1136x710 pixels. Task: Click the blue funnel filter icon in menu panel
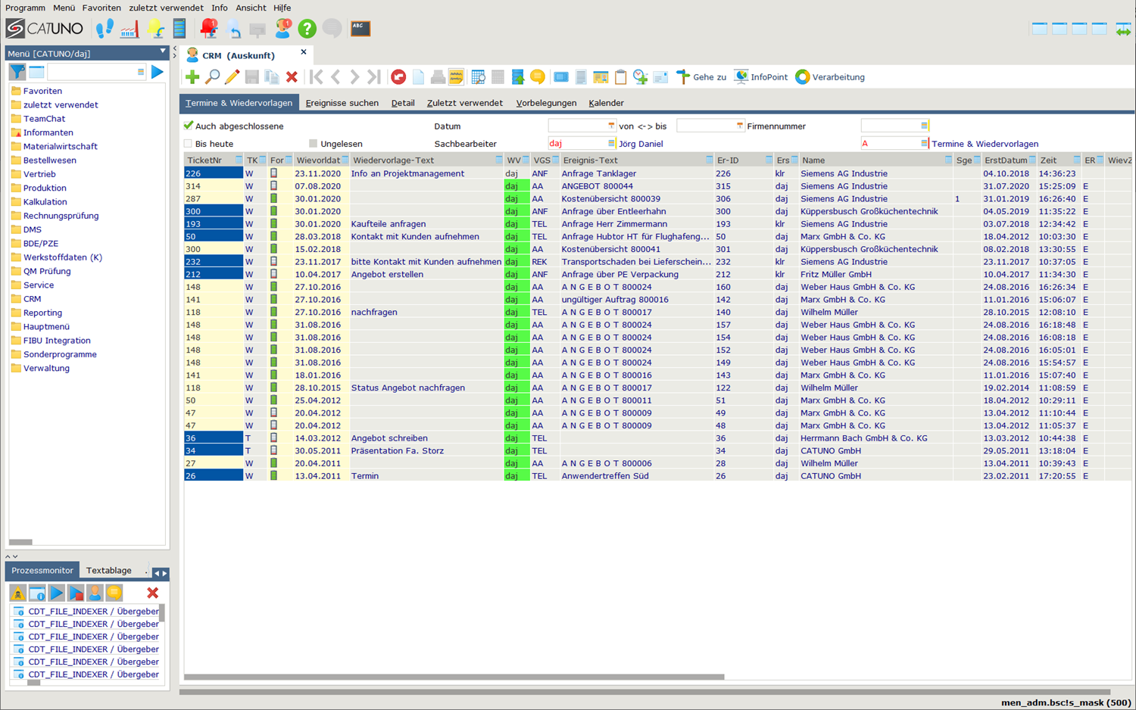point(17,72)
